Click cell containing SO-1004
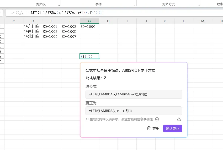Screen dimensions: 223x150 (52, 36)
